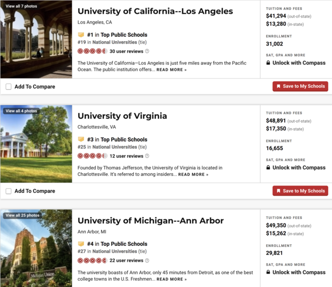This screenshot has height=287, width=332.
Task: Open the University of Michigan--Ann Arbor title link
Action: click(x=150, y=221)
